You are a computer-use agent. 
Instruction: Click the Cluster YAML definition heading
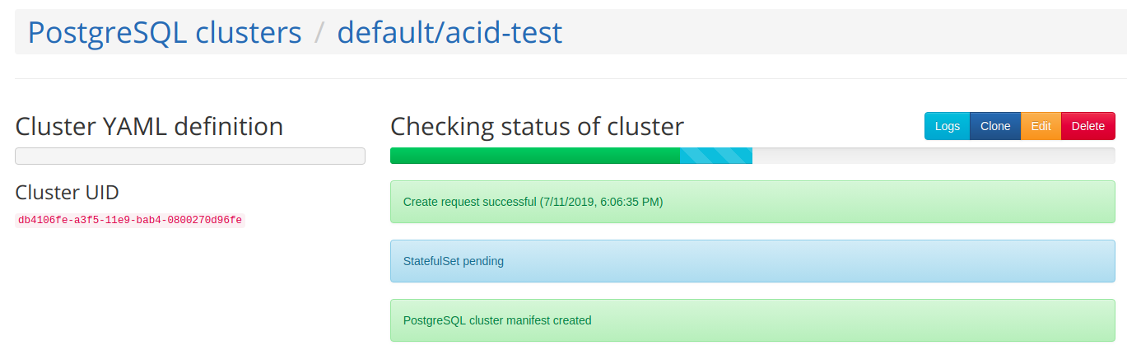(149, 127)
